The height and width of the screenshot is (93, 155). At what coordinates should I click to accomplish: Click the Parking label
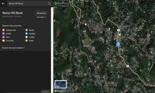click(x=32, y=34)
